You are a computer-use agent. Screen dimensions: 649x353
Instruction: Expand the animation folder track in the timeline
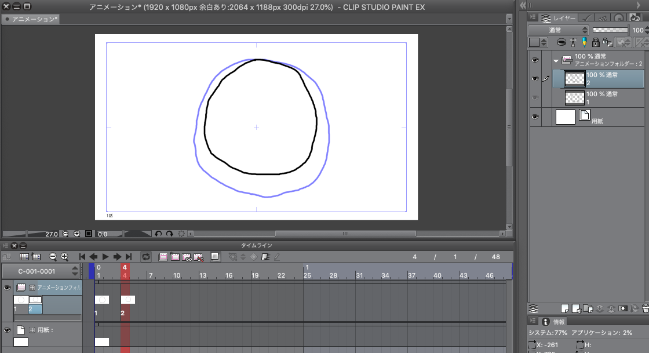click(32, 288)
